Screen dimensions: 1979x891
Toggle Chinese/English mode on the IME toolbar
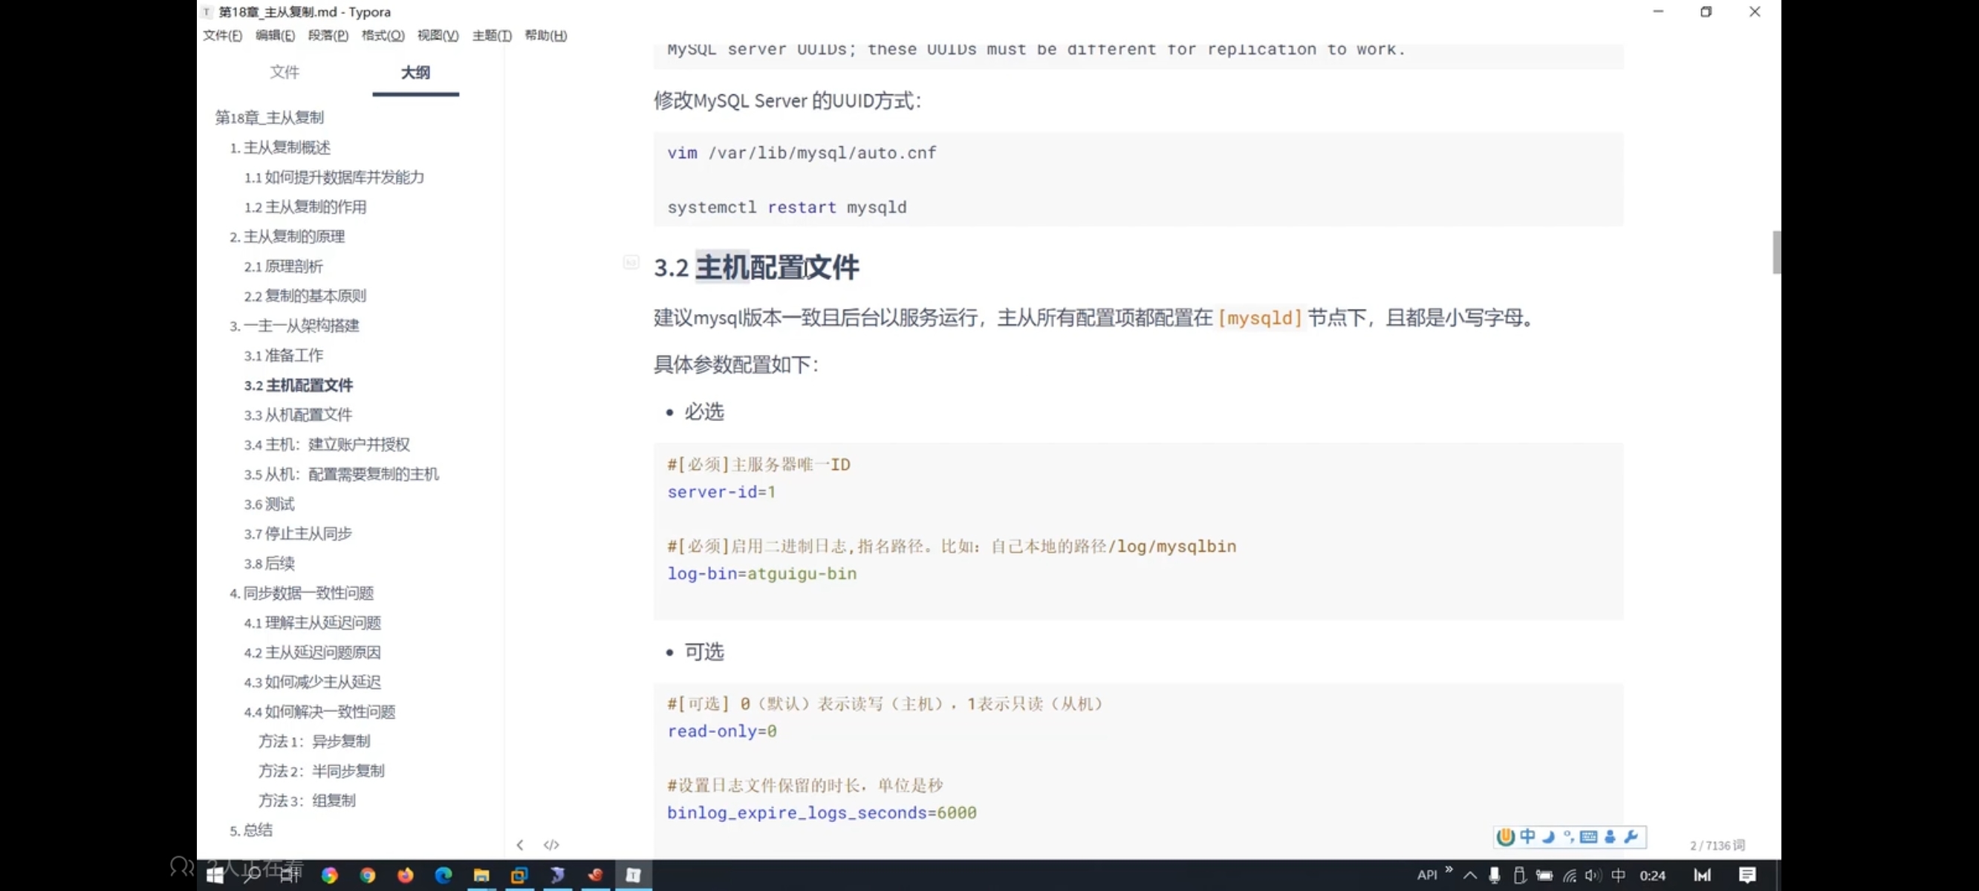click(x=1528, y=837)
